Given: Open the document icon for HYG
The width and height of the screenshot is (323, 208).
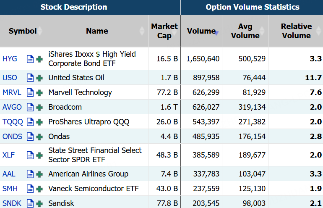Looking at the screenshot, I should (30, 59).
